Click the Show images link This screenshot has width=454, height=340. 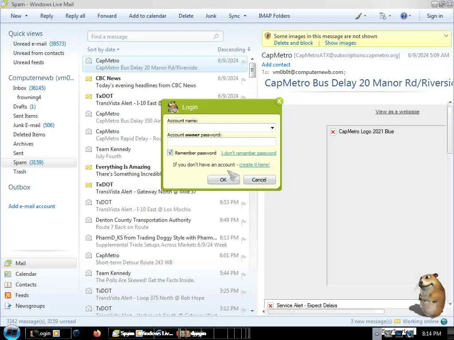tap(340, 43)
